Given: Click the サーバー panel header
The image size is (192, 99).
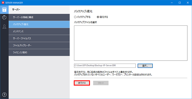Looking at the screenshot, I should tap(39, 10).
